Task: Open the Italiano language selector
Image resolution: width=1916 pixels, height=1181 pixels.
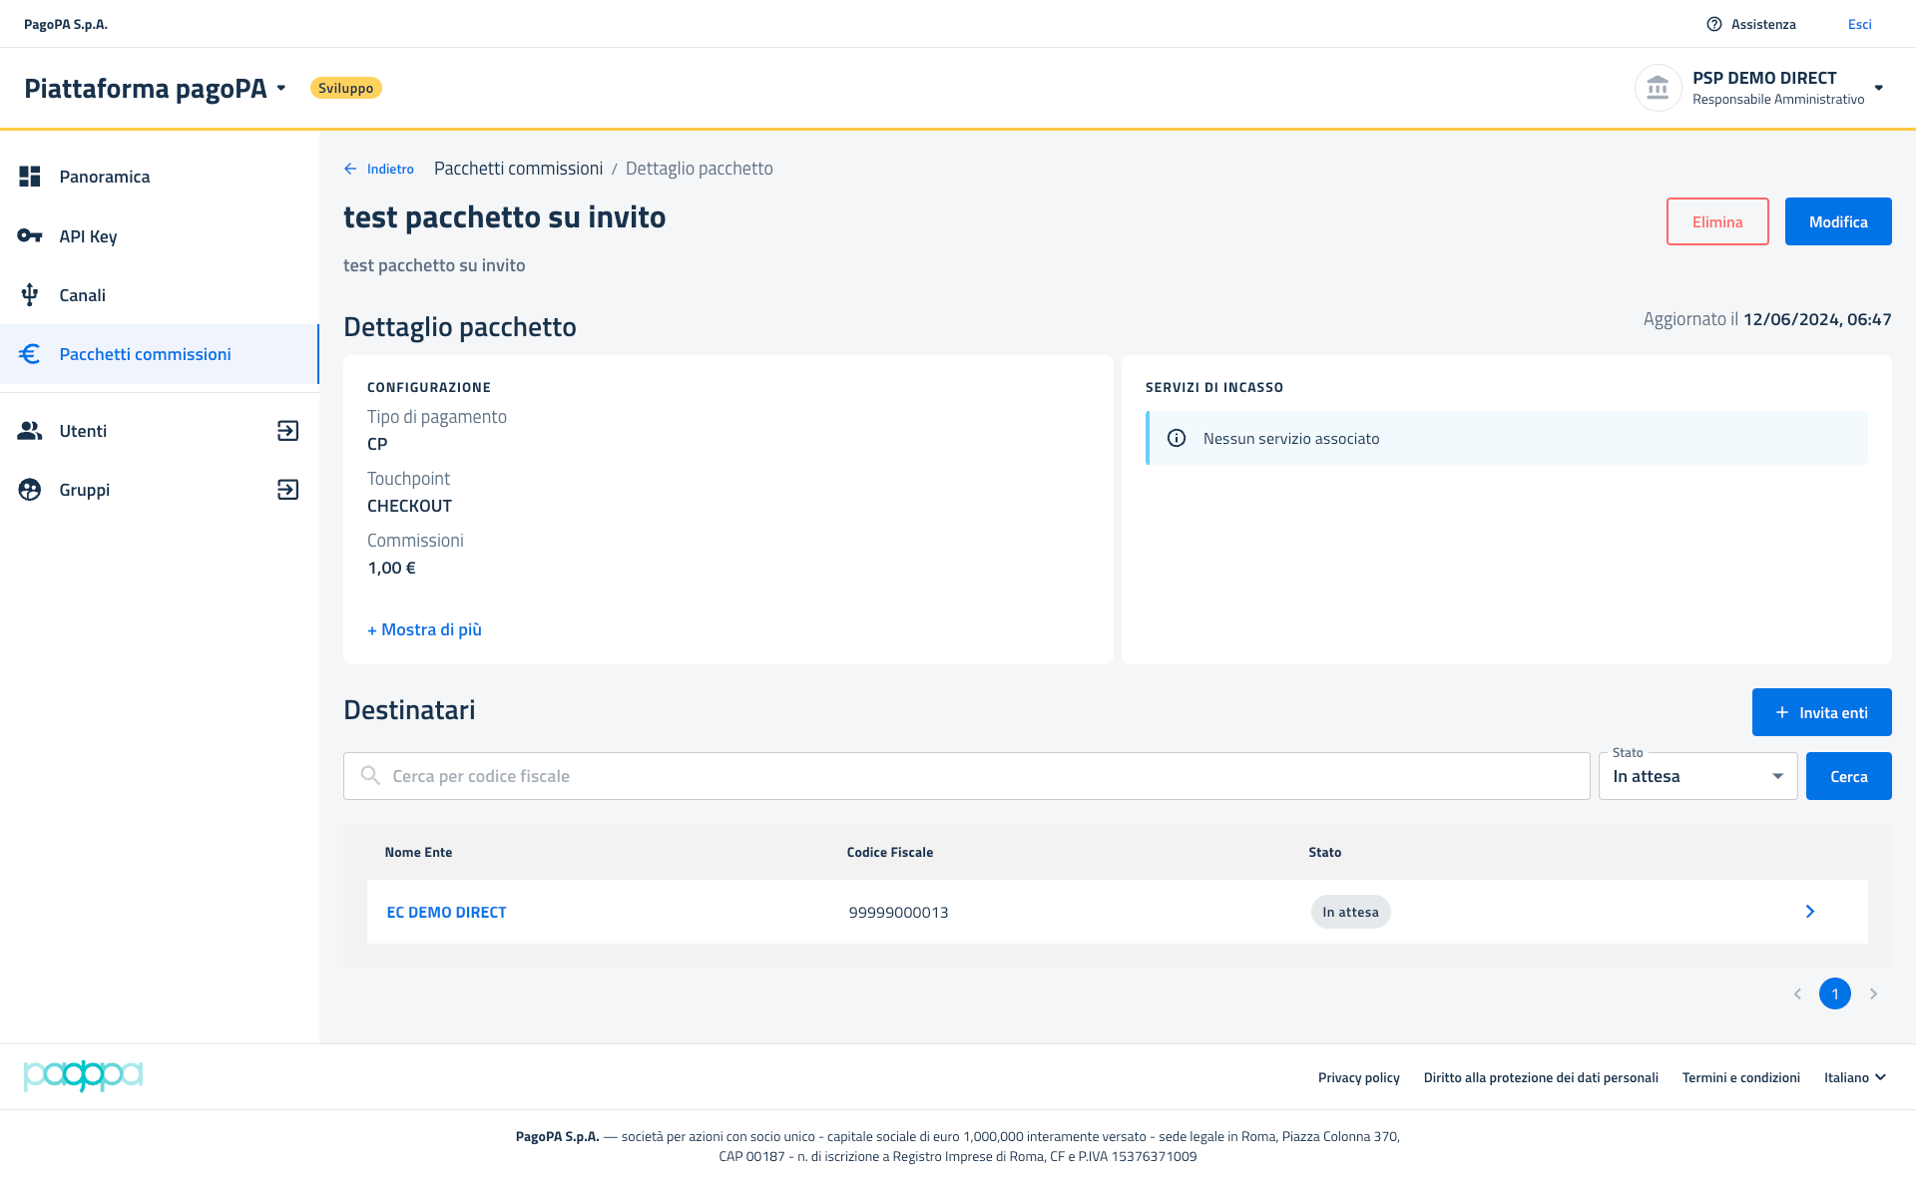Action: coord(1854,1077)
